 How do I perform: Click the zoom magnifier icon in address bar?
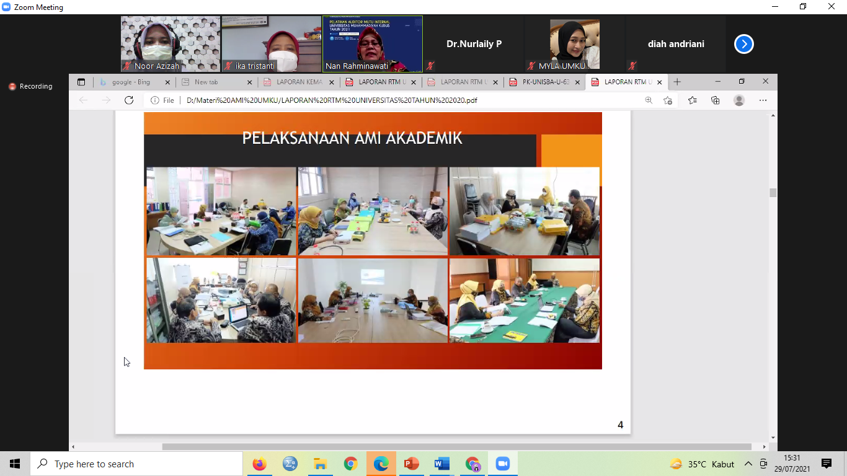pos(649,100)
